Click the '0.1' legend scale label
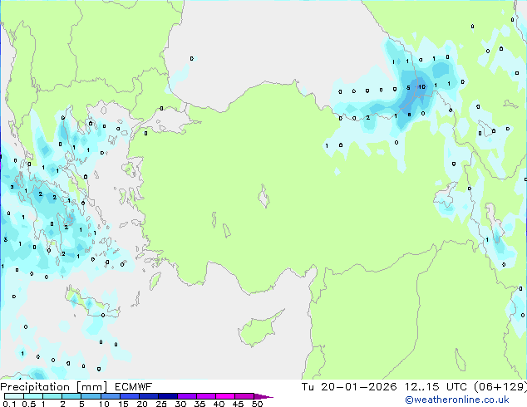This screenshot has width=527, height=407. (x=9, y=404)
